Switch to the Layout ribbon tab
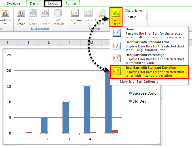This screenshot has width=192, height=148. click(x=53, y=3)
